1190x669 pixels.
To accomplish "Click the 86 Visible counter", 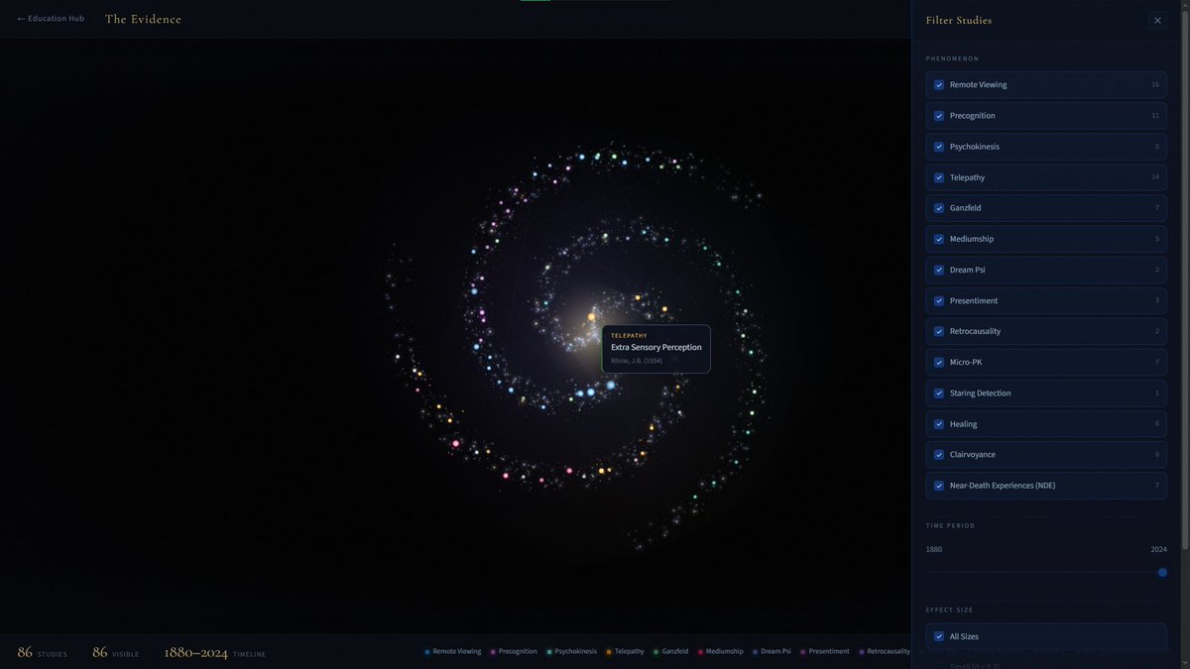I will [115, 652].
